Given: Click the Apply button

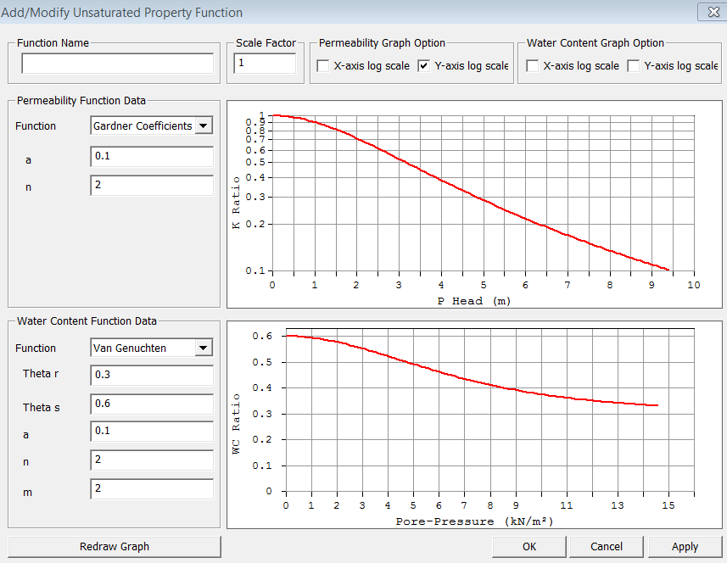Looking at the screenshot, I should [685, 547].
